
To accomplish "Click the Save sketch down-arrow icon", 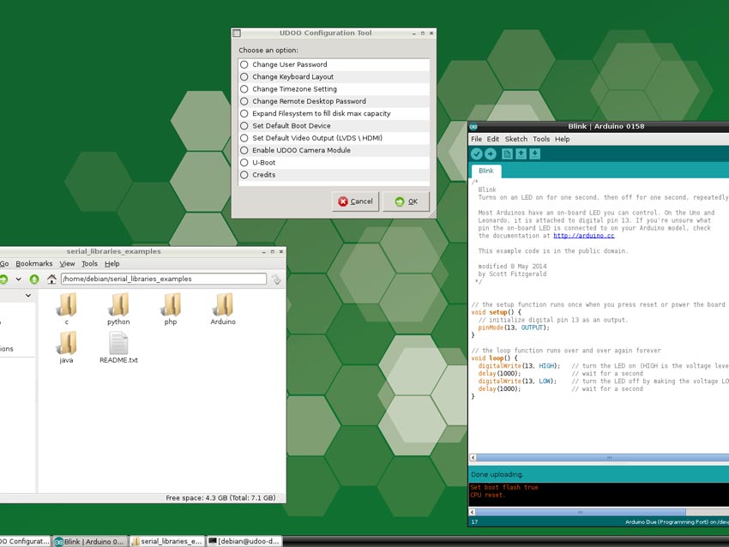I will click(x=534, y=153).
